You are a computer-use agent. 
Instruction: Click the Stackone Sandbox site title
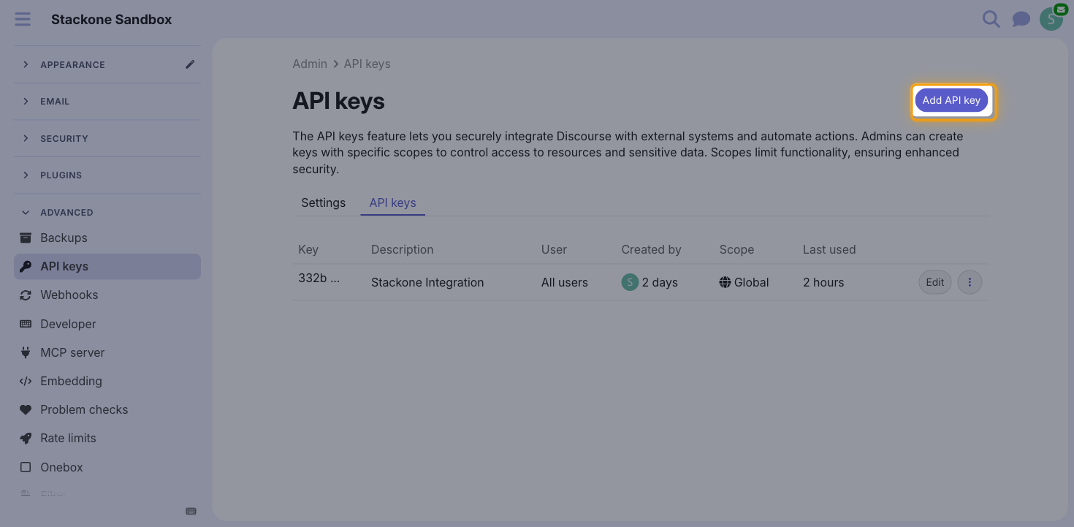tap(111, 20)
